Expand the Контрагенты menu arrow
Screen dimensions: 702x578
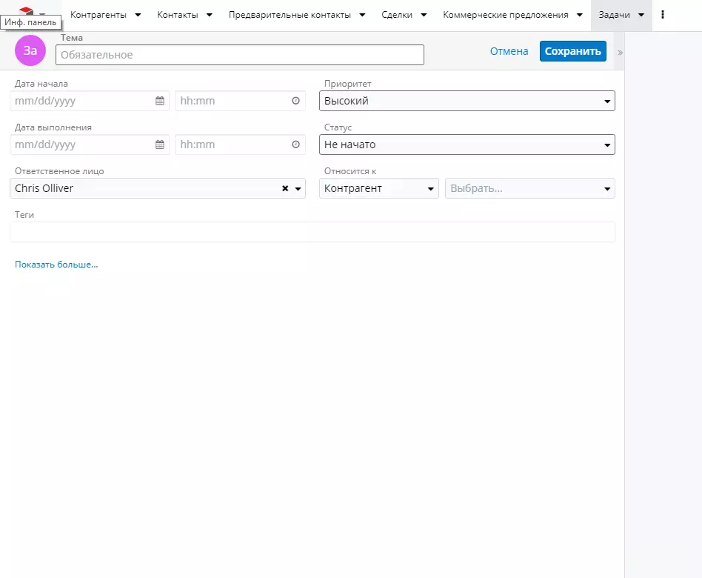(x=138, y=15)
